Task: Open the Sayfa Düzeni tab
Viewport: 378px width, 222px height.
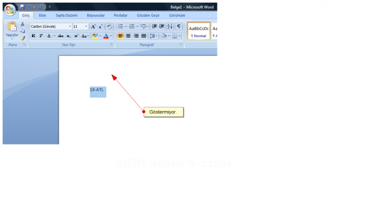Action: tap(66, 15)
